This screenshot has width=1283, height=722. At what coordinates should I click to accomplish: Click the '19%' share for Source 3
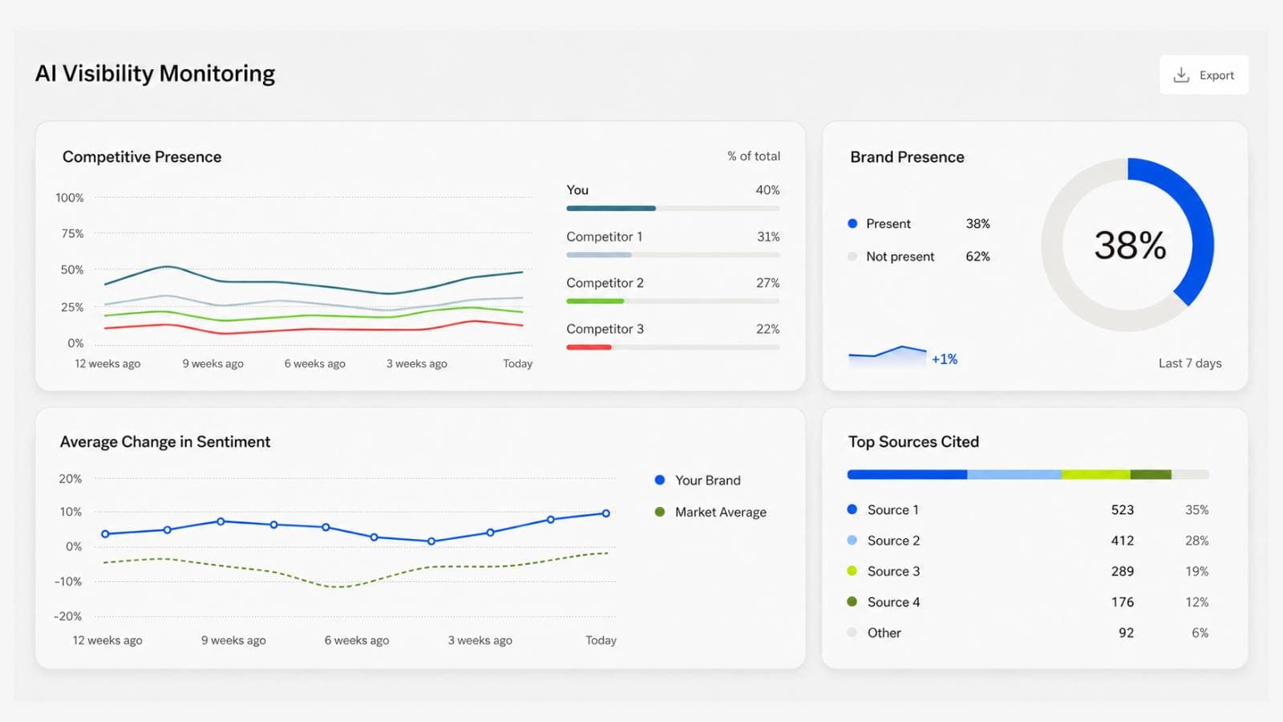pos(1196,571)
